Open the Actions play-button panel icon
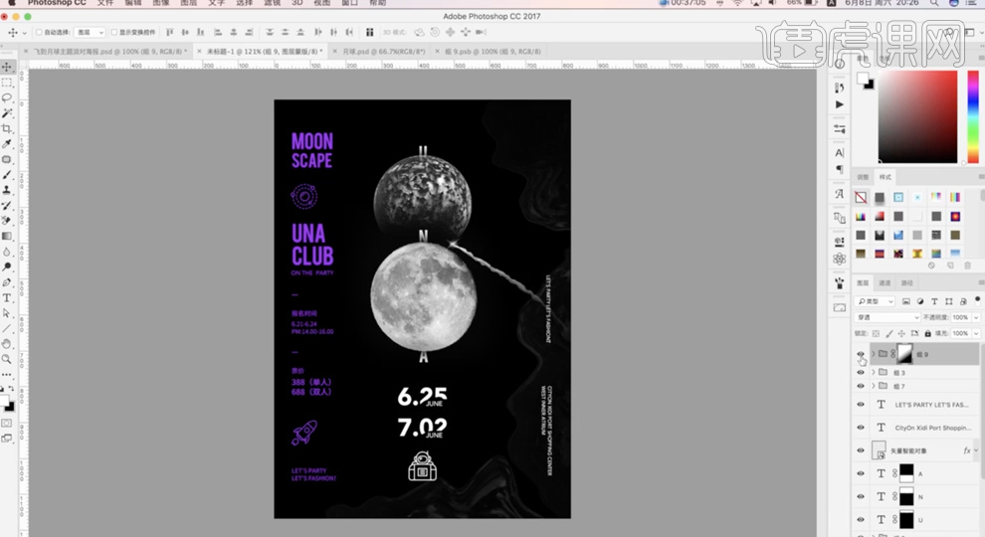 840,104
